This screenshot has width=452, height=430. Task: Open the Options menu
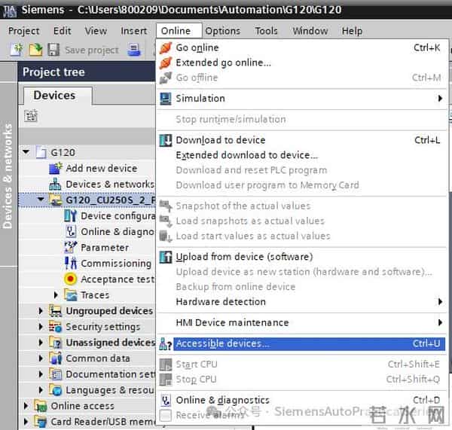coord(222,31)
